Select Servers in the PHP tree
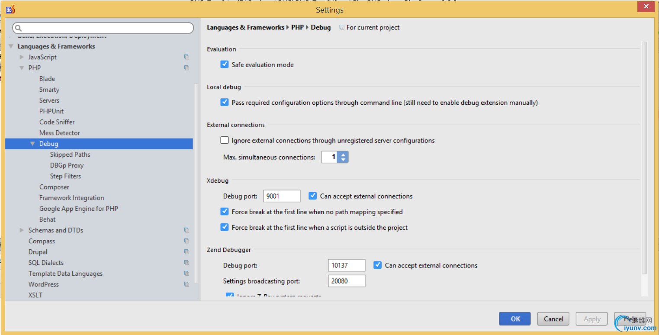This screenshot has width=659, height=335. (x=49, y=100)
